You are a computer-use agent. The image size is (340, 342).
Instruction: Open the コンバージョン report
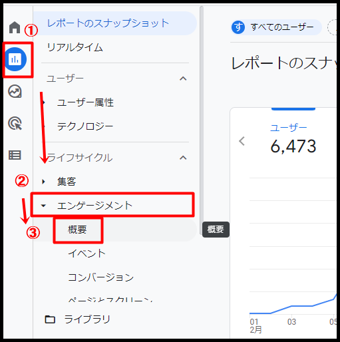coord(101,277)
